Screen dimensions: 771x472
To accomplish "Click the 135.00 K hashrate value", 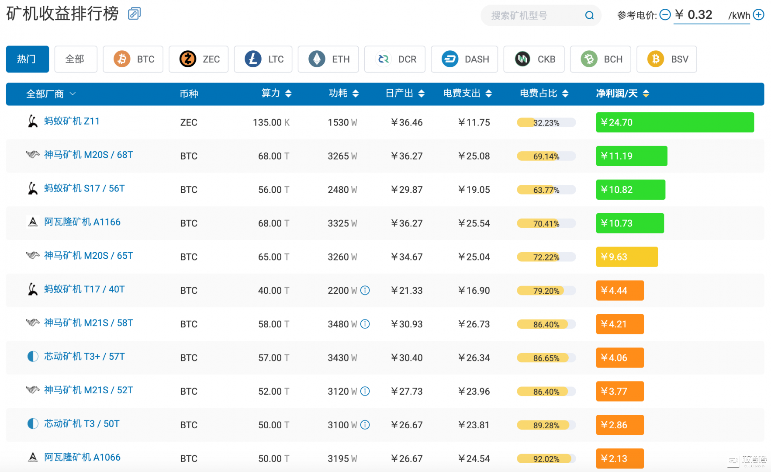I will [271, 123].
